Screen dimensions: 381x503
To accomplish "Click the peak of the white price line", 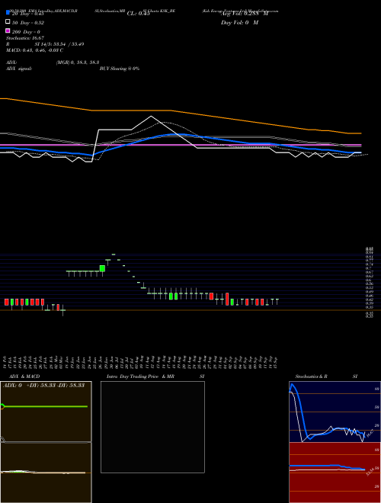I will coord(151,117).
